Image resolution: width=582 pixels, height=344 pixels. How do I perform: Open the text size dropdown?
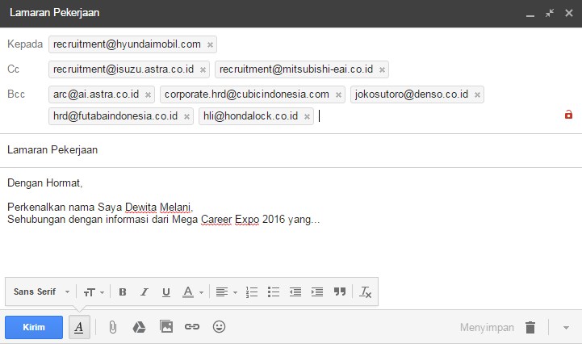(x=94, y=292)
